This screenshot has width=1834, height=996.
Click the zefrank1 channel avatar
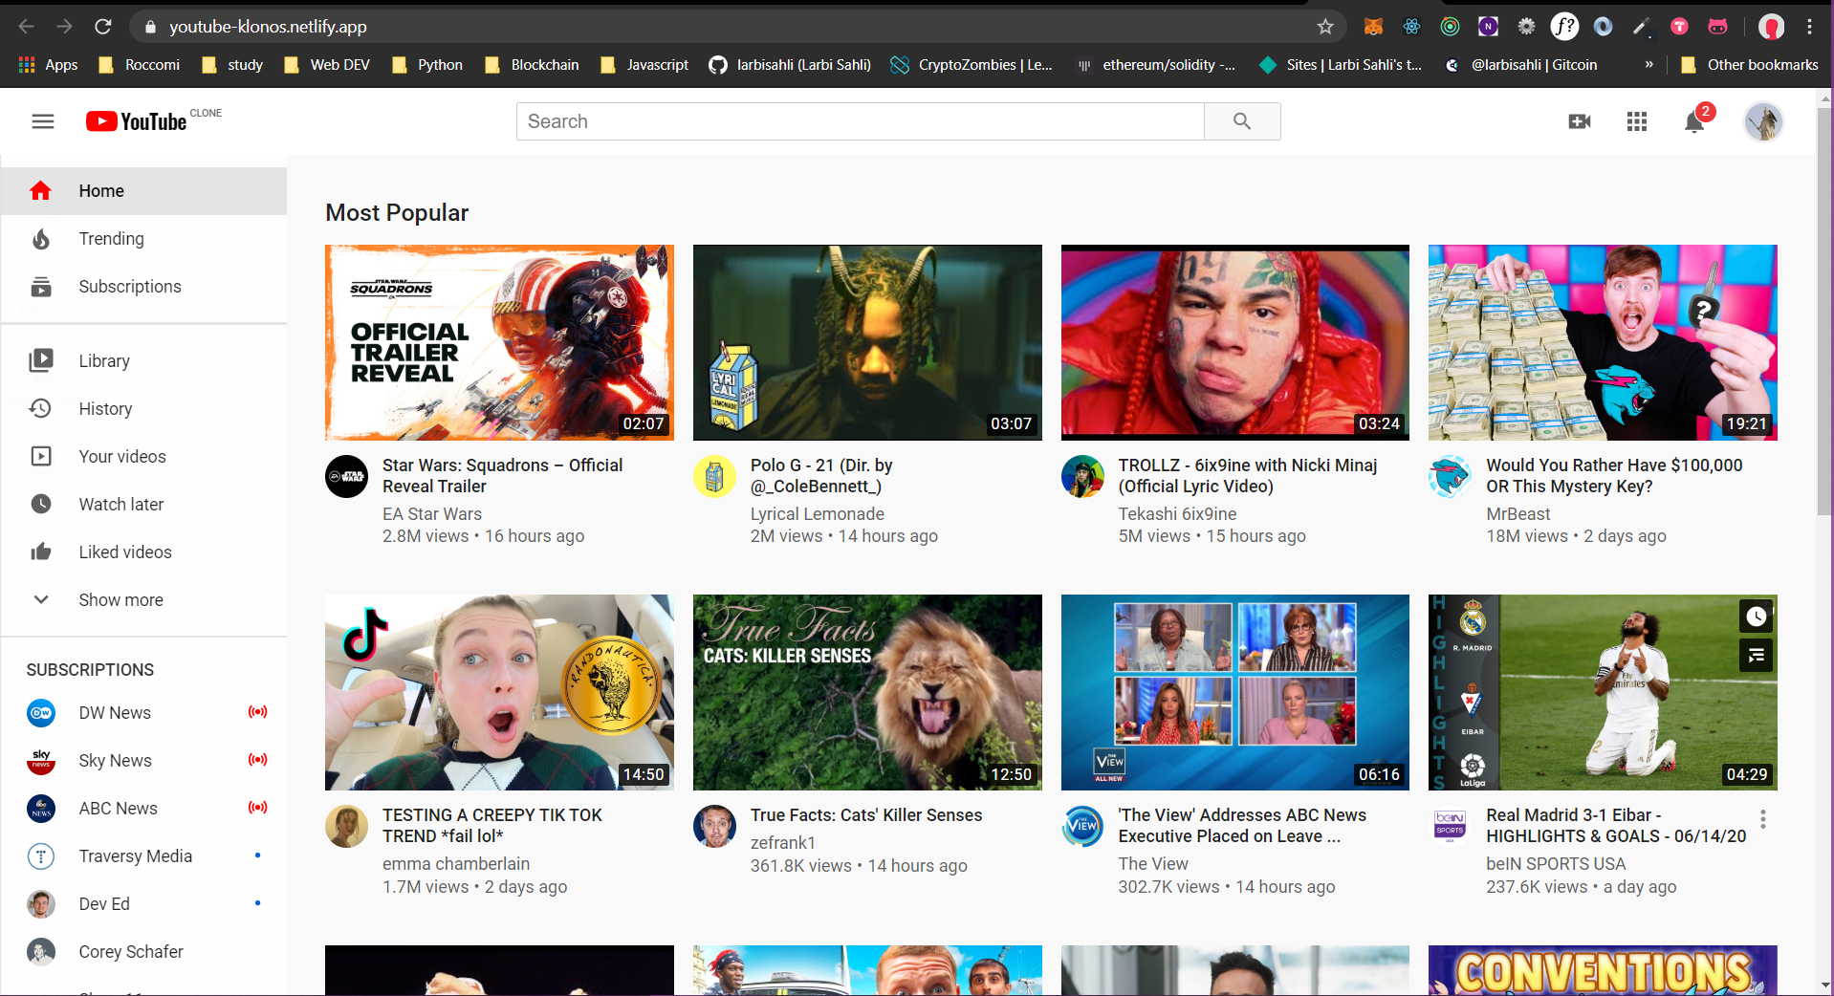[x=714, y=826]
